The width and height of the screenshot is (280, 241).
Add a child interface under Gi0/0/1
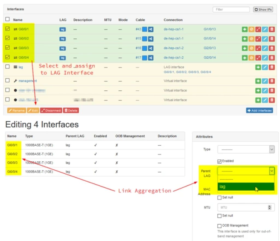click(245, 29)
